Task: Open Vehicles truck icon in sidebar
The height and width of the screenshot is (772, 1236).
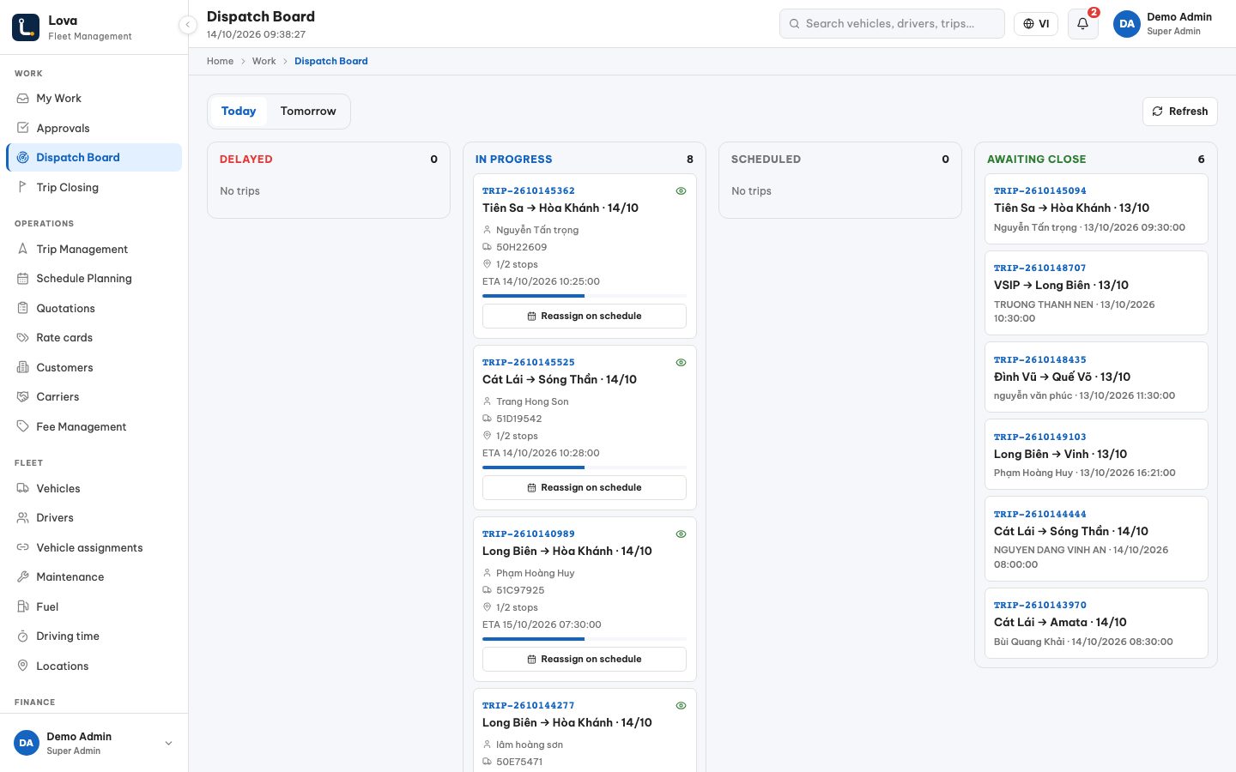Action: tap(23, 488)
